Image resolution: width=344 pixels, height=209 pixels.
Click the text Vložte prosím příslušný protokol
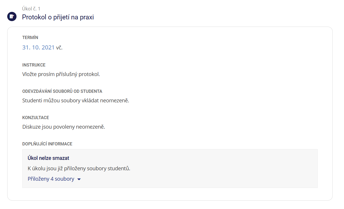pos(61,74)
